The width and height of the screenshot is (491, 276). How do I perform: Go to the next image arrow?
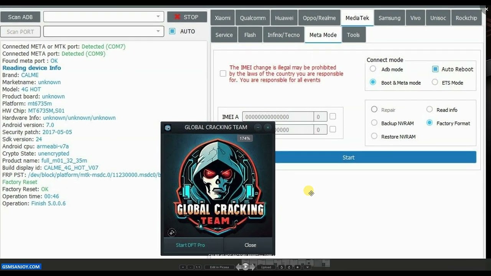(x=252, y=267)
